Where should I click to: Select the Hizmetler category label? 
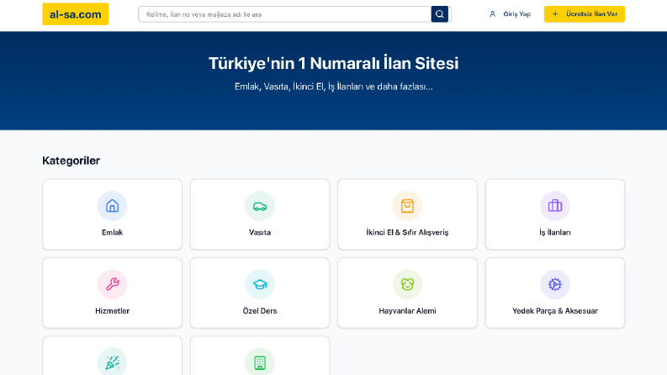coord(113,311)
